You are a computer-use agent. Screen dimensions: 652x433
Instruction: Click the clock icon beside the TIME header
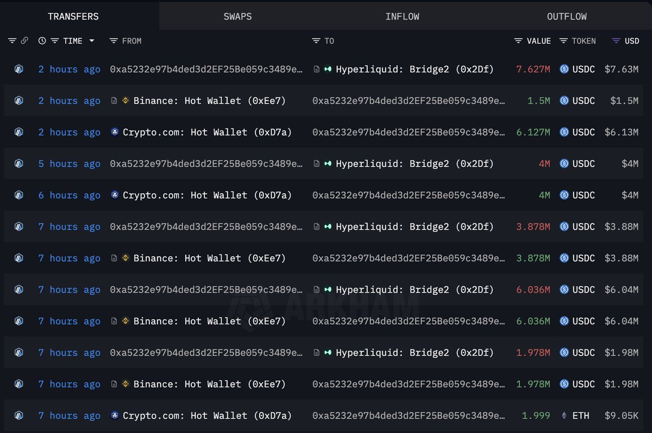(x=42, y=41)
